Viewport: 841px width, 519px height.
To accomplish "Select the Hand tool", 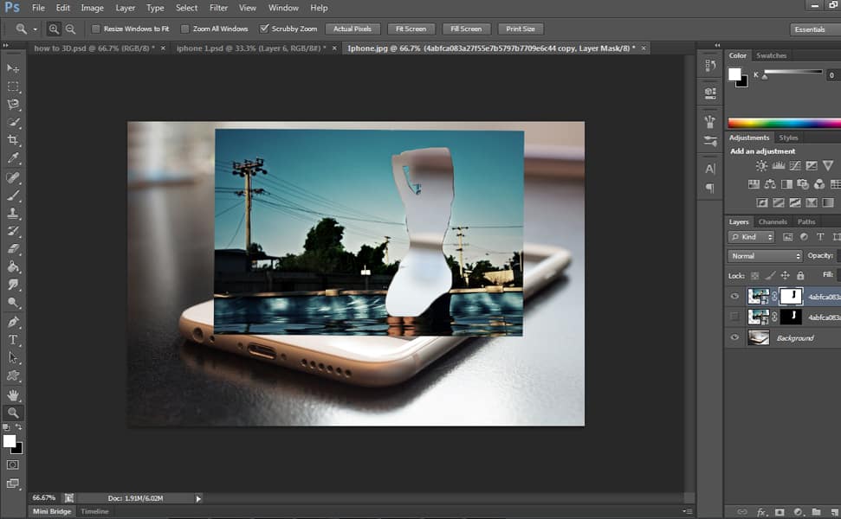I will pos(13,395).
